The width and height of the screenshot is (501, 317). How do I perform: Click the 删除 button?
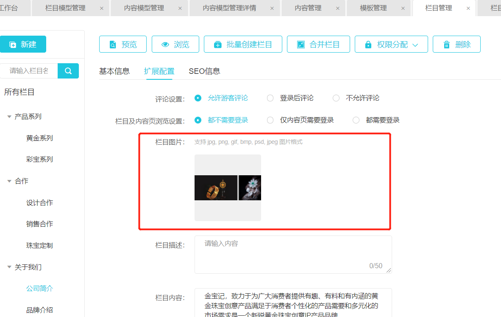coord(456,44)
